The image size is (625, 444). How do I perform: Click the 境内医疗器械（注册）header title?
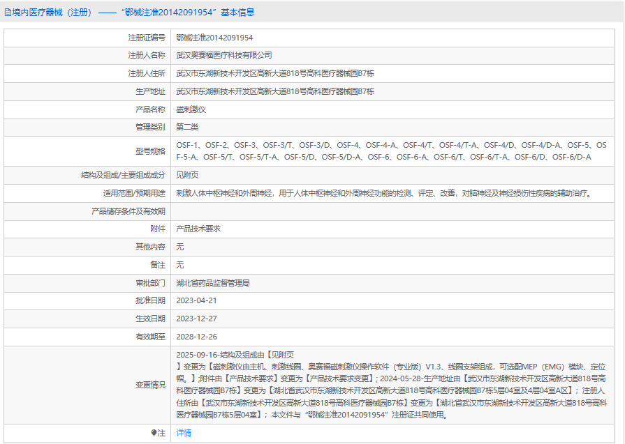click(x=130, y=13)
